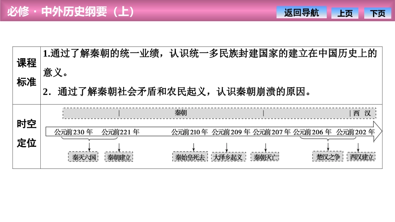The width and height of the screenshot is (395, 222).
Task: Click the 秦灭六国 event box
Action: point(83,157)
